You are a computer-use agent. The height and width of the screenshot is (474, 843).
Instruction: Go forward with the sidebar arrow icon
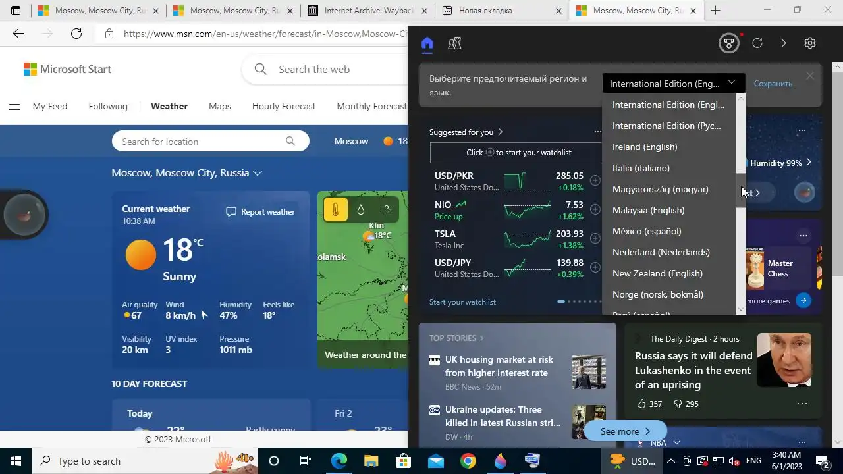pyautogui.click(x=783, y=43)
